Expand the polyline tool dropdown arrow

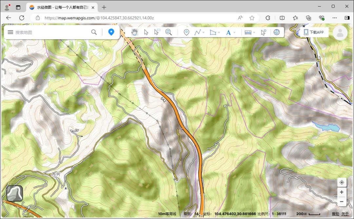(x=204, y=32)
